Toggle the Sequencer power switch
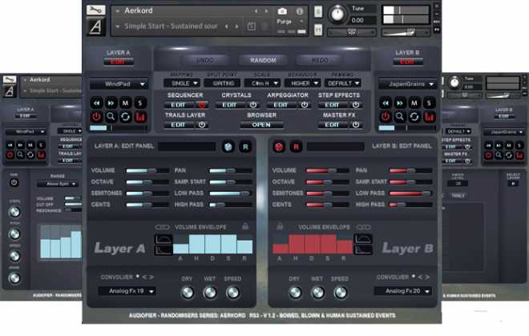 pyautogui.click(x=202, y=105)
